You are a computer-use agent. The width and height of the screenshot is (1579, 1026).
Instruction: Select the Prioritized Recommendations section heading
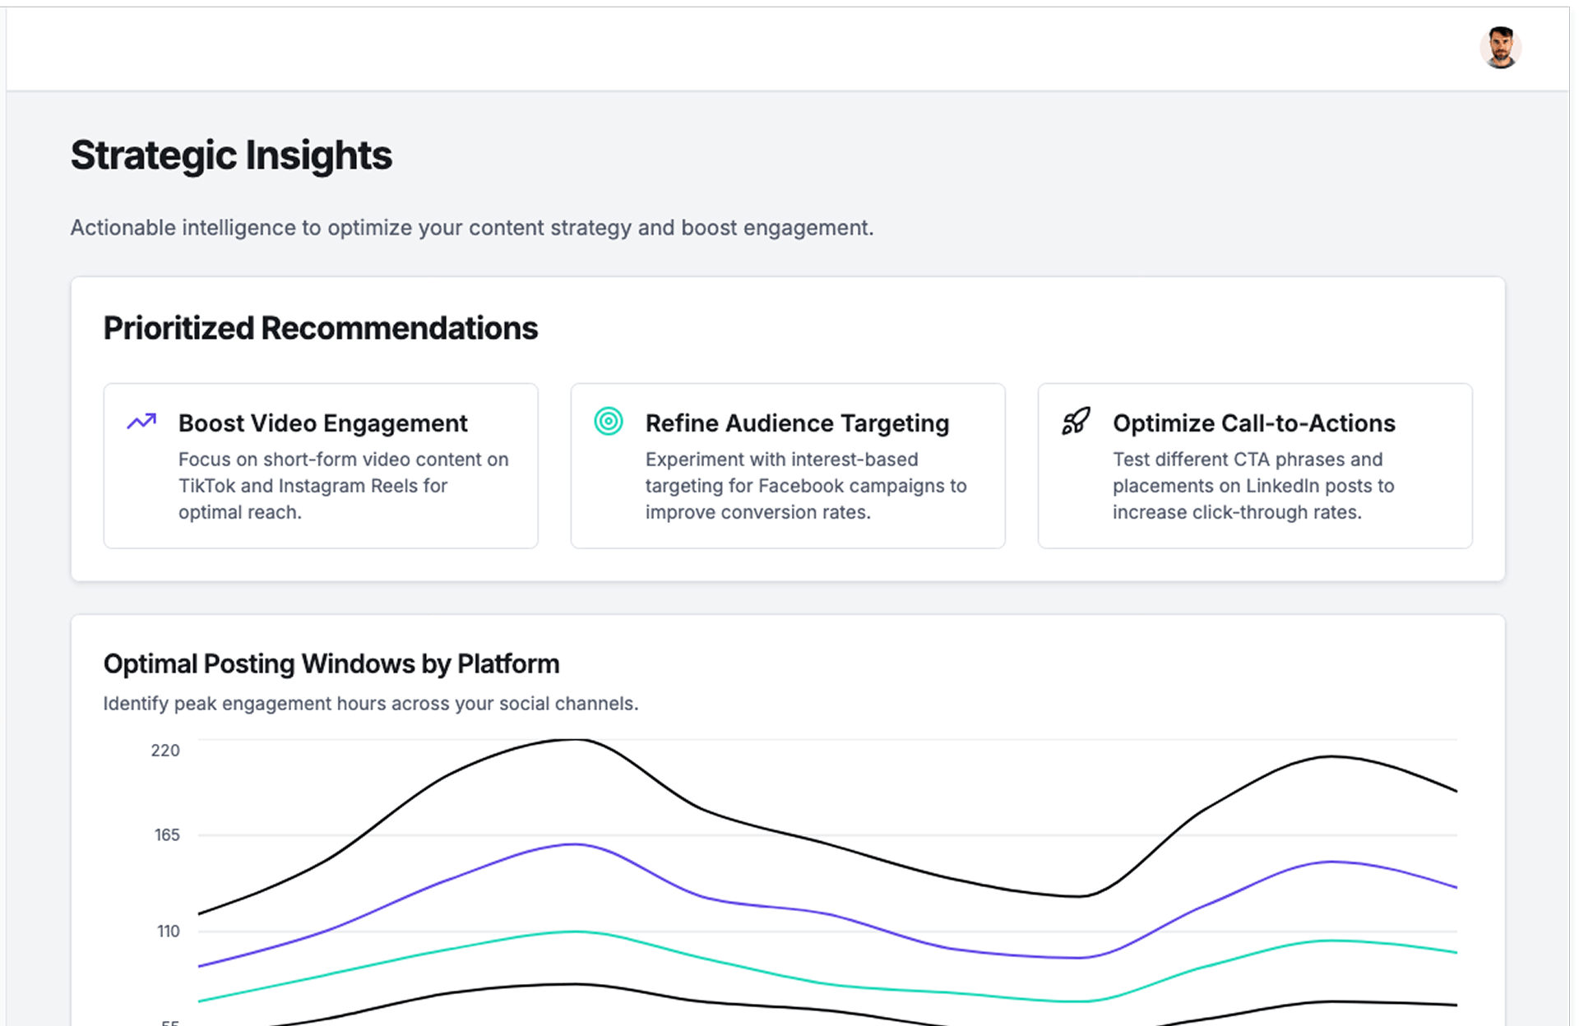[320, 328]
